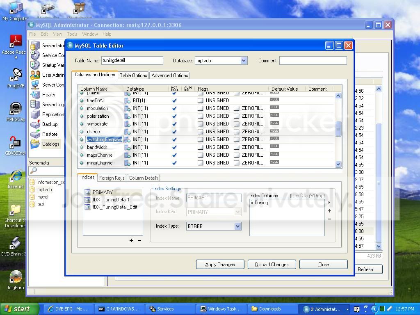Toggle ZEROFILL checkbox for diseqc column
Image resolution: width=420 pixels, height=315 pixels.
(x=236, y=132)
